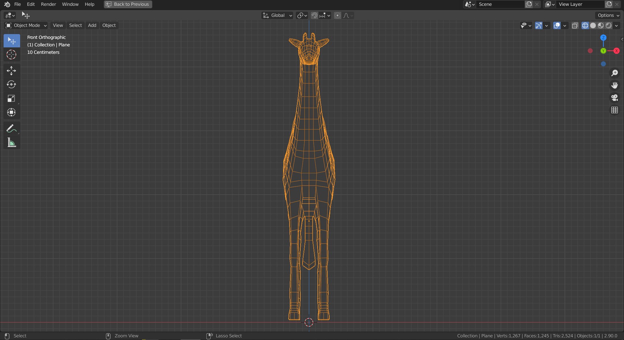Select the Annotate tool
The height and width of the screenshot is (340, 624).
click(12, 129)
